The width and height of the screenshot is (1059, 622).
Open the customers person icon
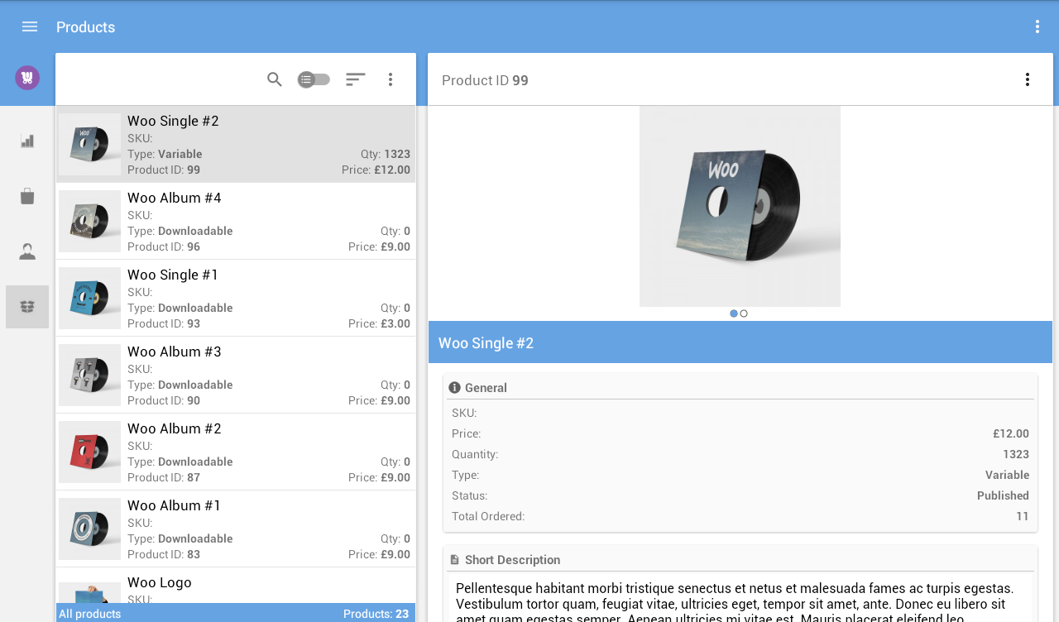pos(27,251)
